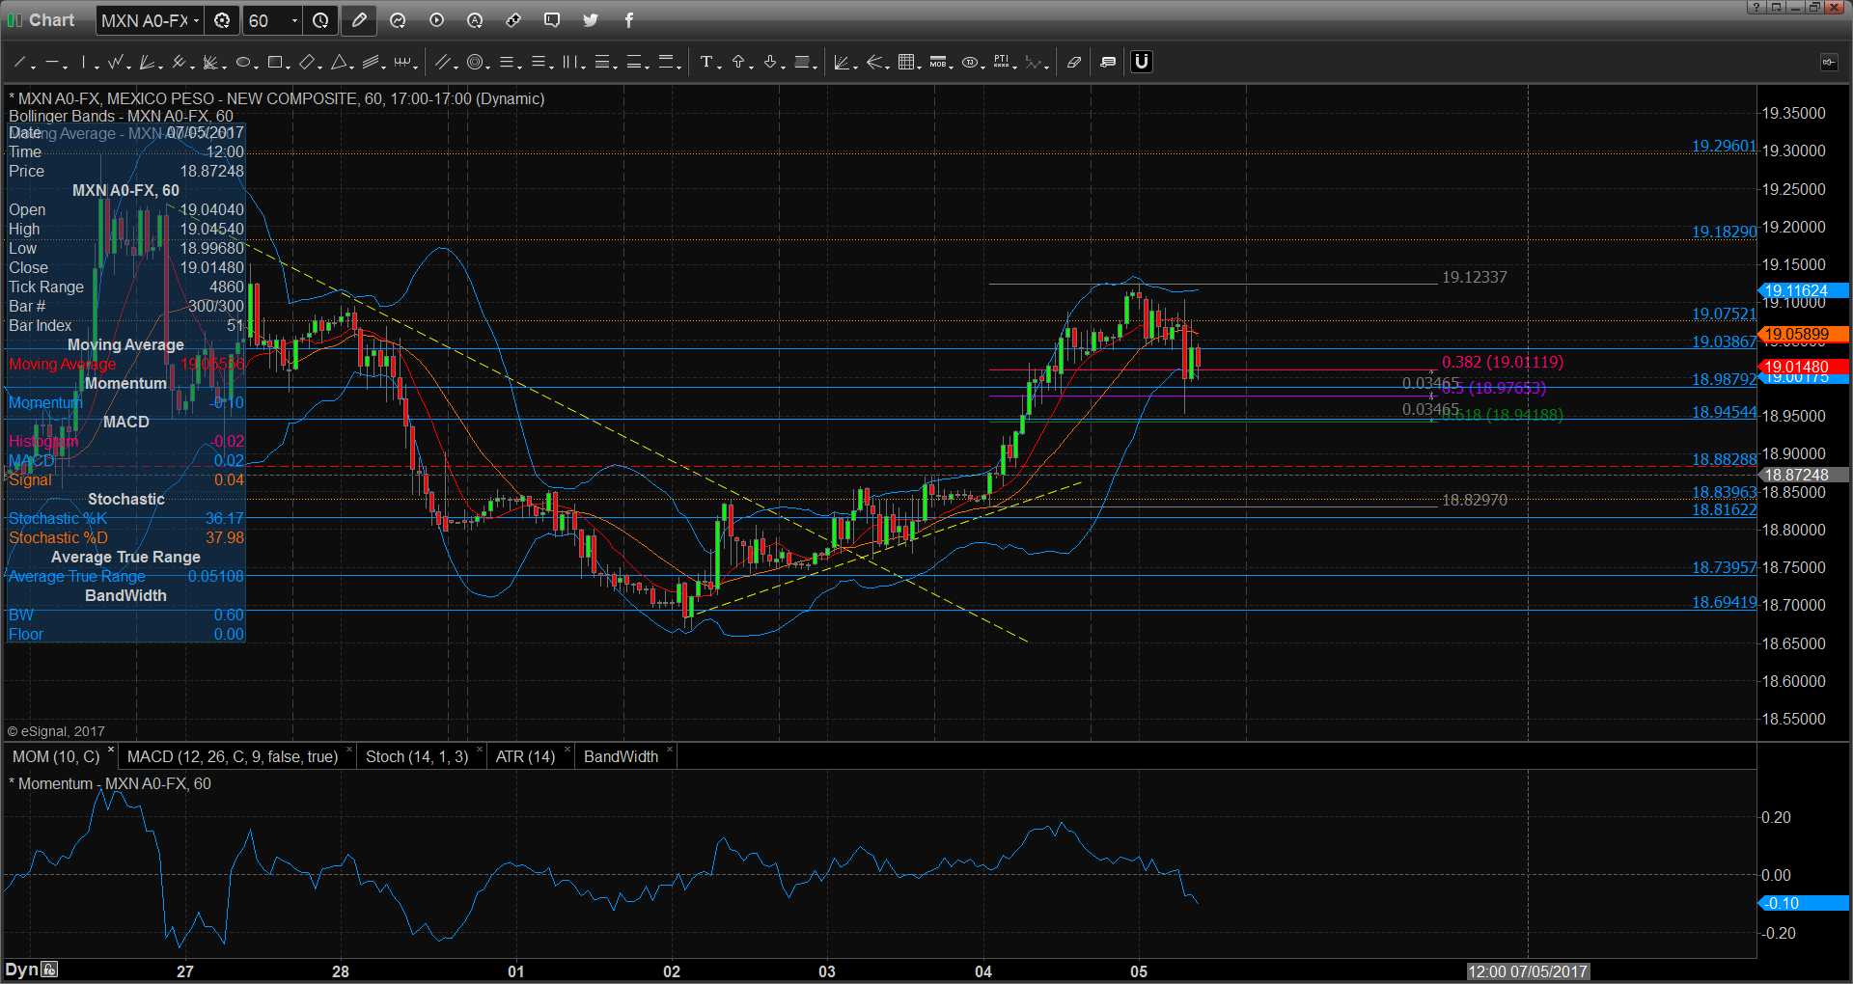Close the MOM (10, C) tab
This screenshot has width=1853, height=984.
[x=111, y=750]
